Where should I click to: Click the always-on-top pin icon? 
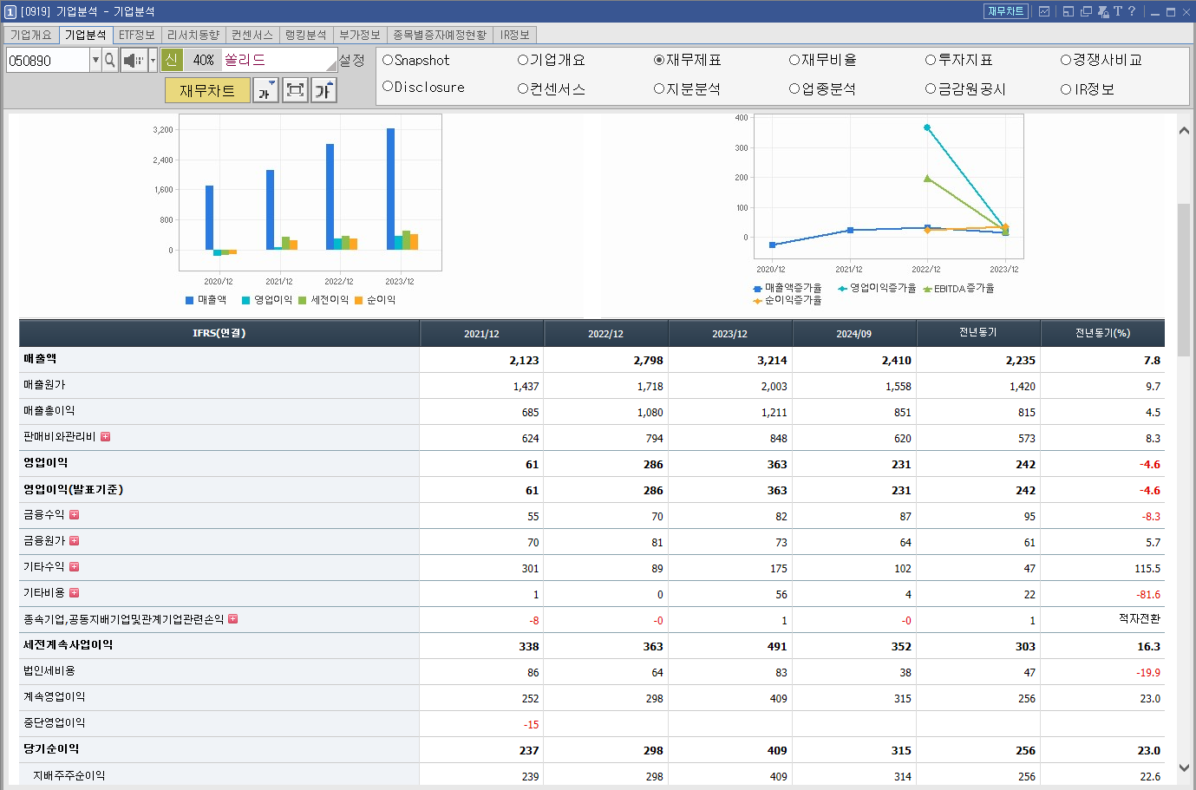[x=1103, y=11]
